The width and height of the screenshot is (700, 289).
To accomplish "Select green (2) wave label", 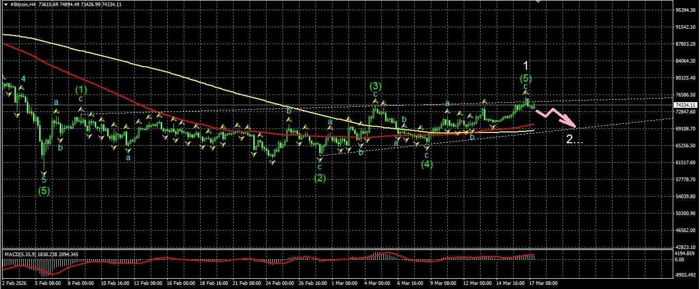I will [x=320, y=178].
